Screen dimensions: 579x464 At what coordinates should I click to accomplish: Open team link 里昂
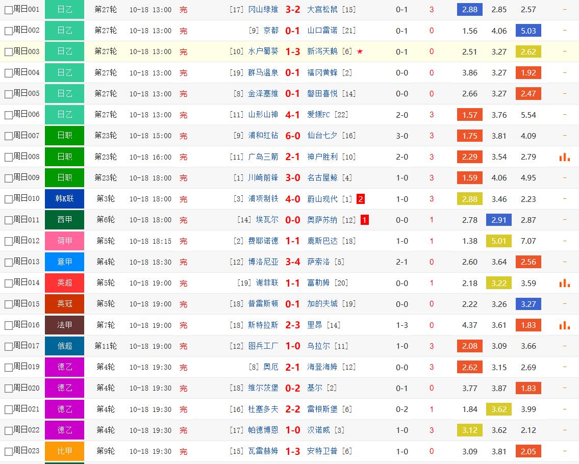click(x=315, y=325)
